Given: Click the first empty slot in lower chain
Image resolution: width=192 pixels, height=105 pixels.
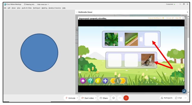Looking at the screenshot, I should click(115, 60).
